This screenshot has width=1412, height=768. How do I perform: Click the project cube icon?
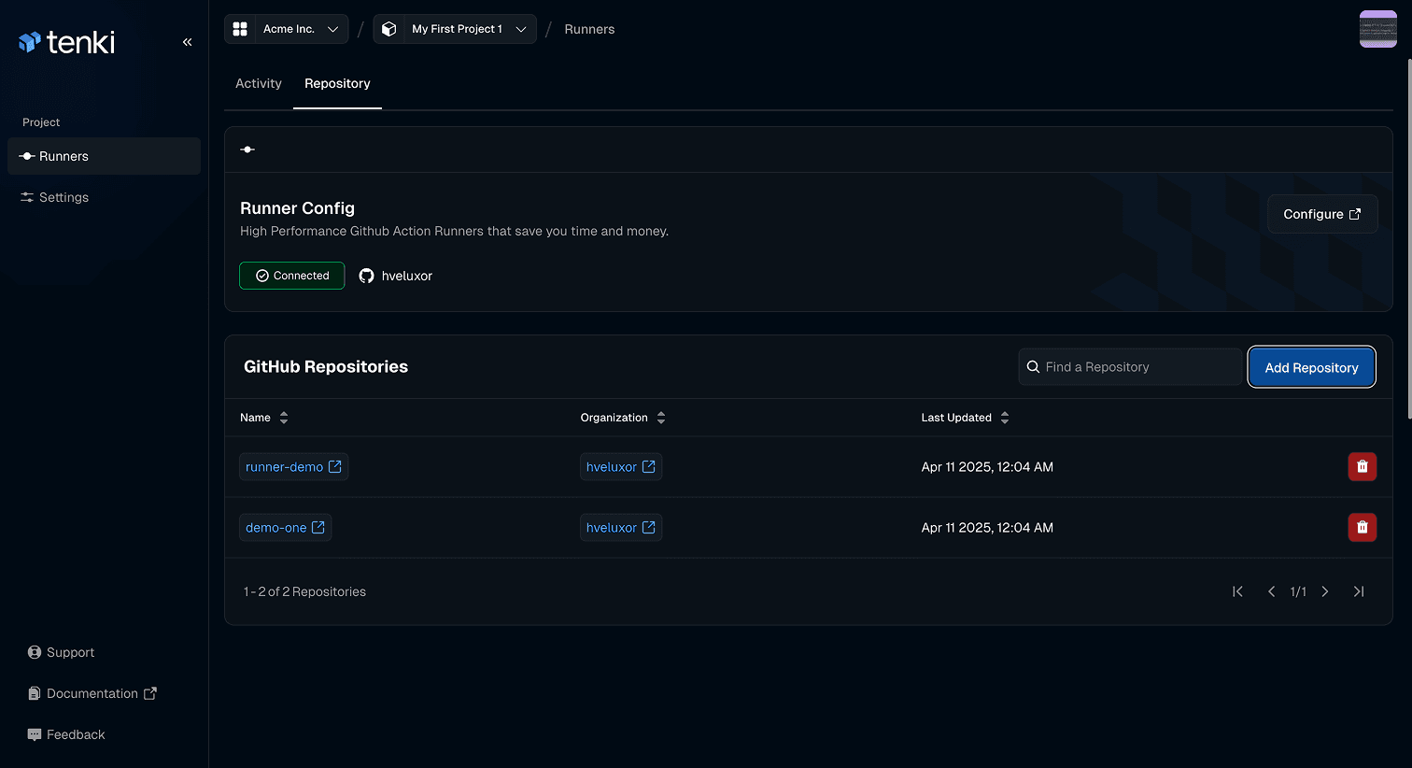(x=389, y=29)
